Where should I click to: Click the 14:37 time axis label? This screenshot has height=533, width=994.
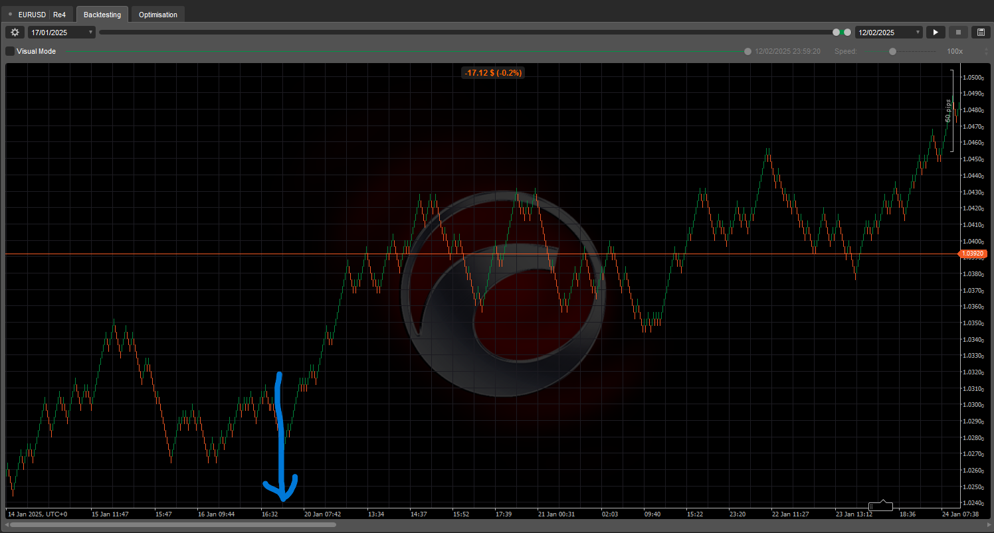pos(419,514)
